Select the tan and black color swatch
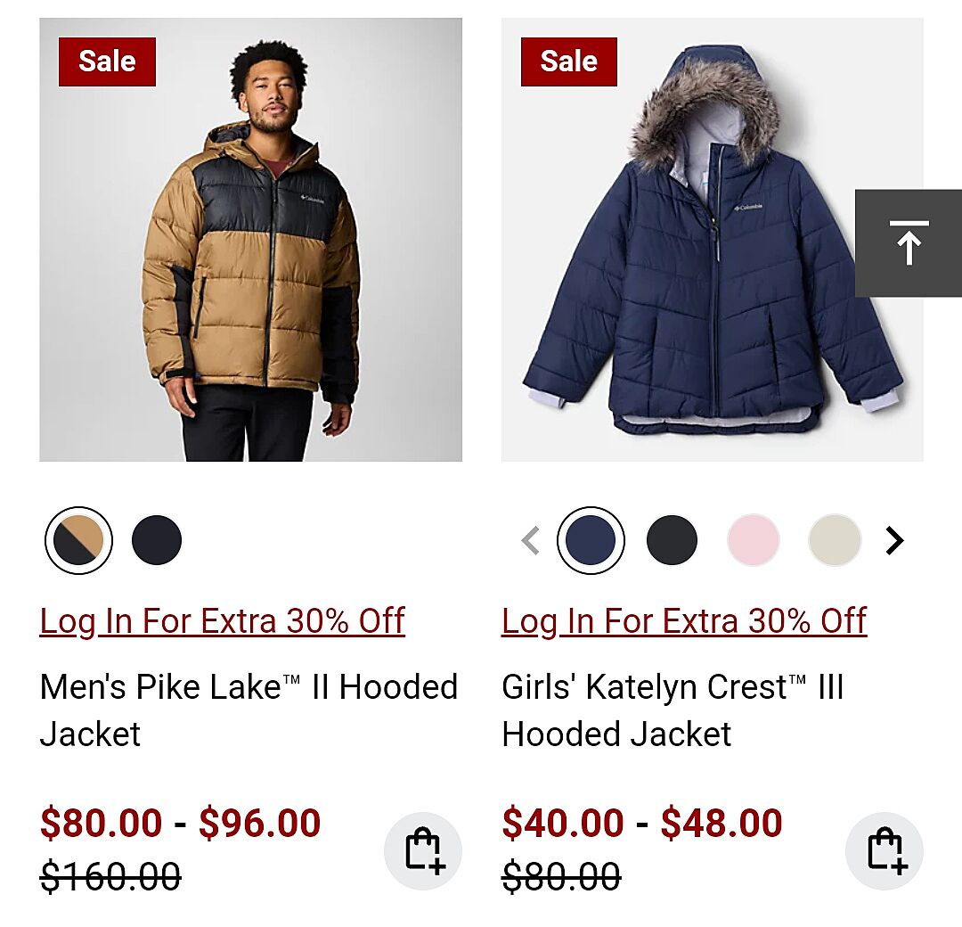 pos(78,540)
